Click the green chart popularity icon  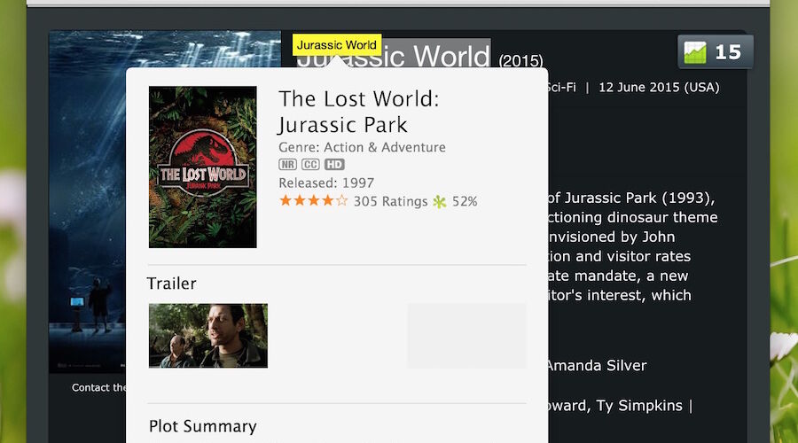(x=694, y=52)
